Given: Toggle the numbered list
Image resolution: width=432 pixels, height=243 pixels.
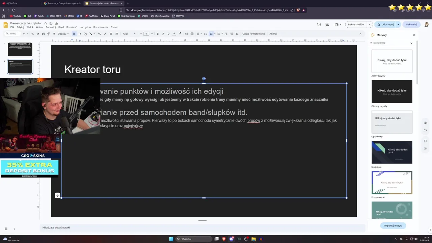Looking at the screenshot, I should (218, 34).
